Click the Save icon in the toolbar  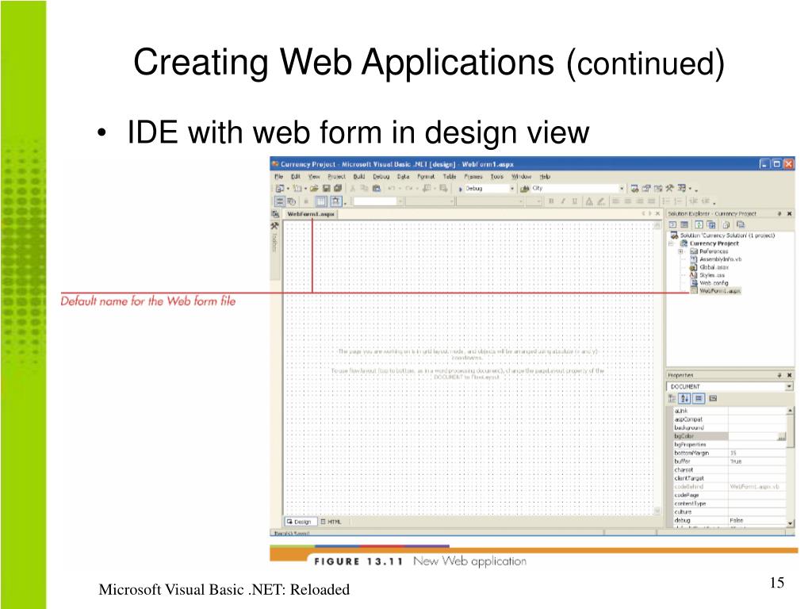pyautogui.click(x=326, y=189)
